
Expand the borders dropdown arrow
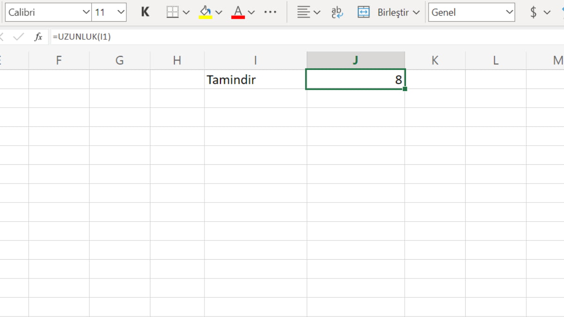(186, 12)
